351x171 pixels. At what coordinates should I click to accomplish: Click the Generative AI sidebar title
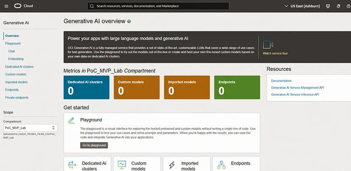point(16,23)
